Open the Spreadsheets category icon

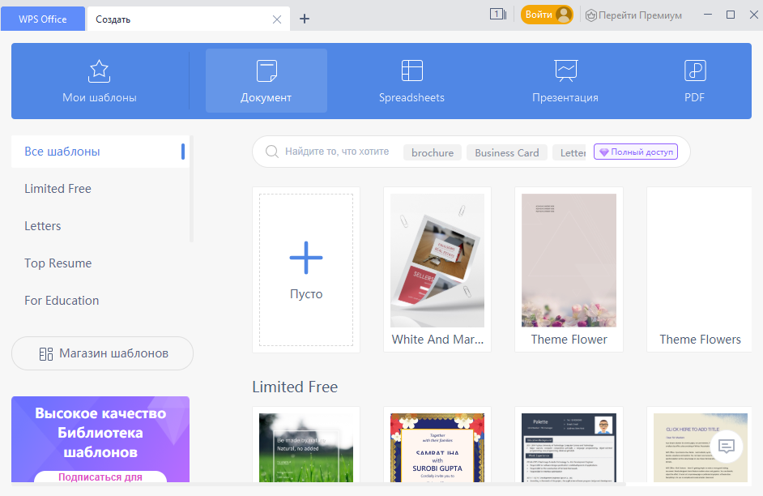coord(411,71)
